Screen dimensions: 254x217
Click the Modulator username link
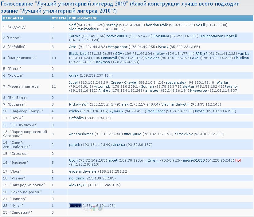156,111
